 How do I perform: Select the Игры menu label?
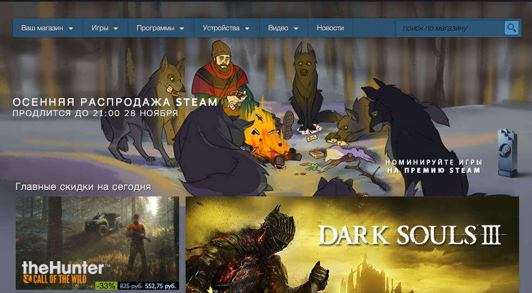click(x=100, y=28)
